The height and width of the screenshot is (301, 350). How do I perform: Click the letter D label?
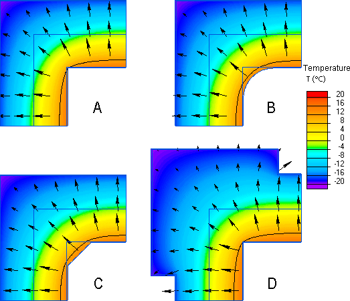pyautogui.click(x=272, y=284)
